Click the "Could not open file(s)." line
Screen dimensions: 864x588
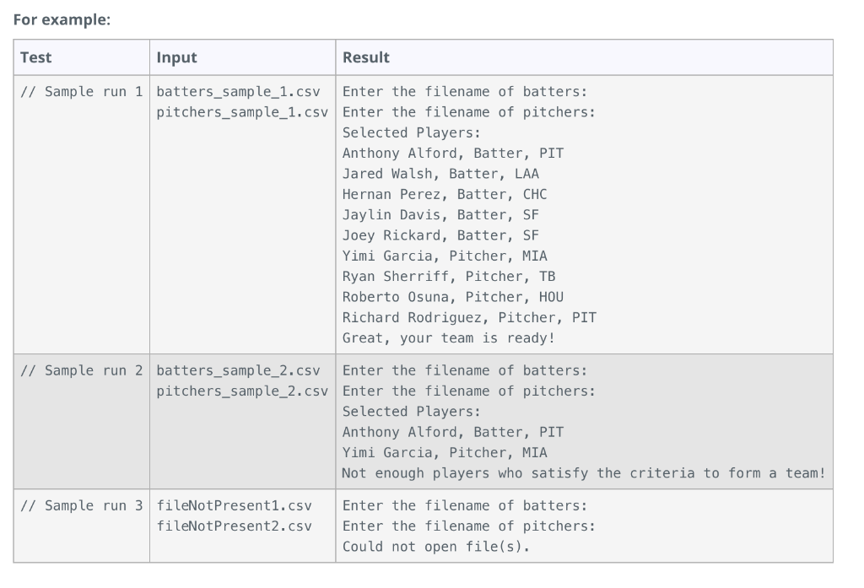[436, 546]
